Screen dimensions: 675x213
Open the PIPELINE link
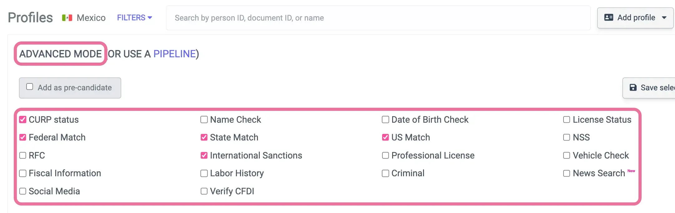(174, 54)
